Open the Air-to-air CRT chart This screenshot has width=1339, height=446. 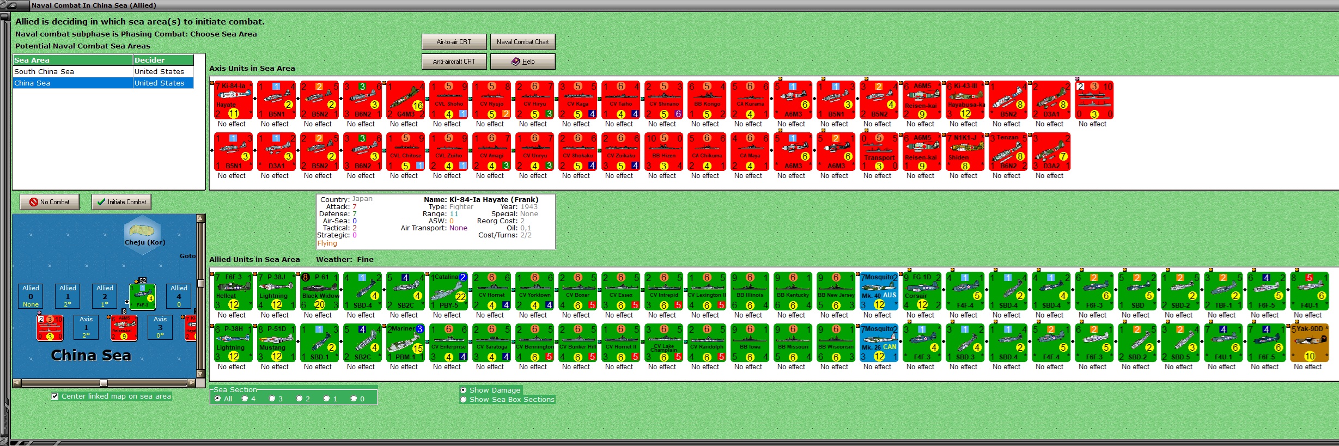pos(454,42)
